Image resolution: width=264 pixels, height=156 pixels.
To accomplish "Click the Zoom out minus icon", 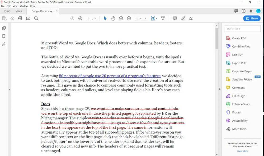I will click(121, 18).
